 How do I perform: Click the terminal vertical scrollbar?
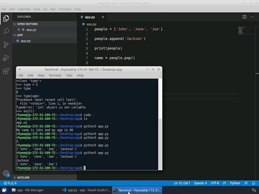[160, 144]
